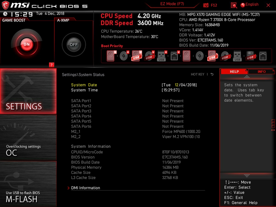Select the last network boot icon without U badge
The height and width of the screenshot is (207, 276).
263,56
